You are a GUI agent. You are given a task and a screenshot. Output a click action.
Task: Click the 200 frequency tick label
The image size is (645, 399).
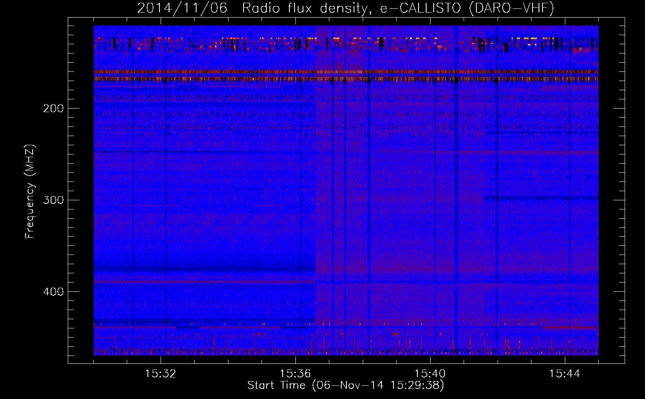click(53, 109)
